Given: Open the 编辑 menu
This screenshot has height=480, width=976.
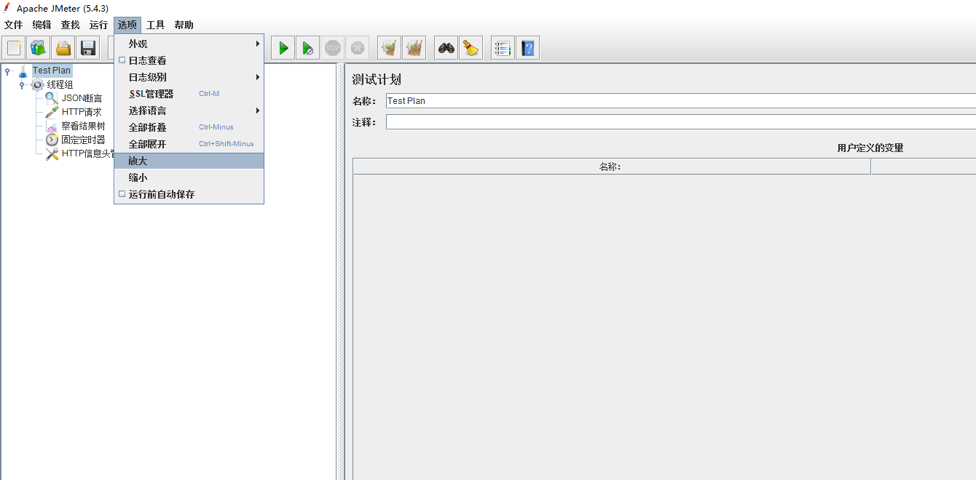Looking at the screenshot, I should (x=42, y=25).
